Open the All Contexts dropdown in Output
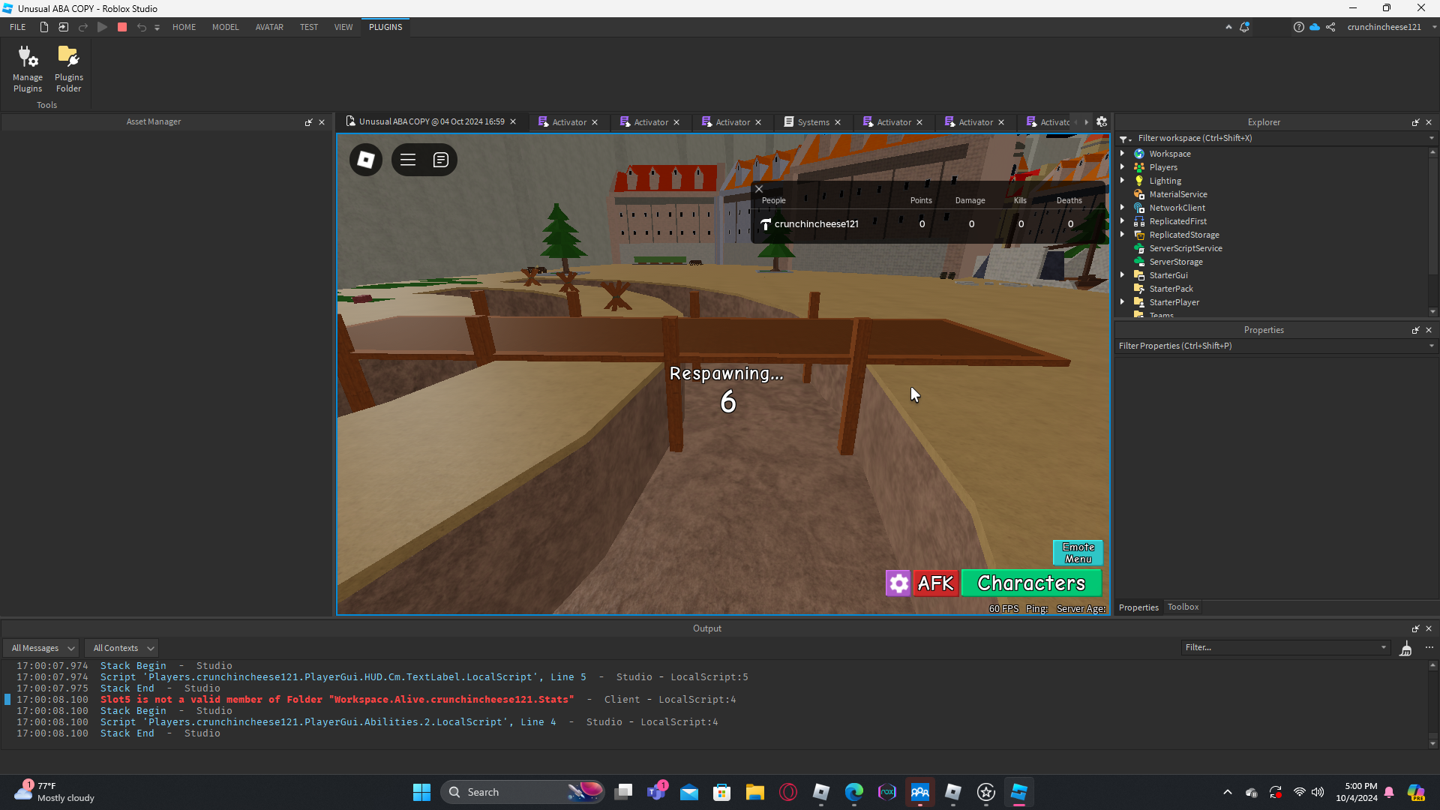This screenshot has width=1440, height=810. click(x=123, y=648)
